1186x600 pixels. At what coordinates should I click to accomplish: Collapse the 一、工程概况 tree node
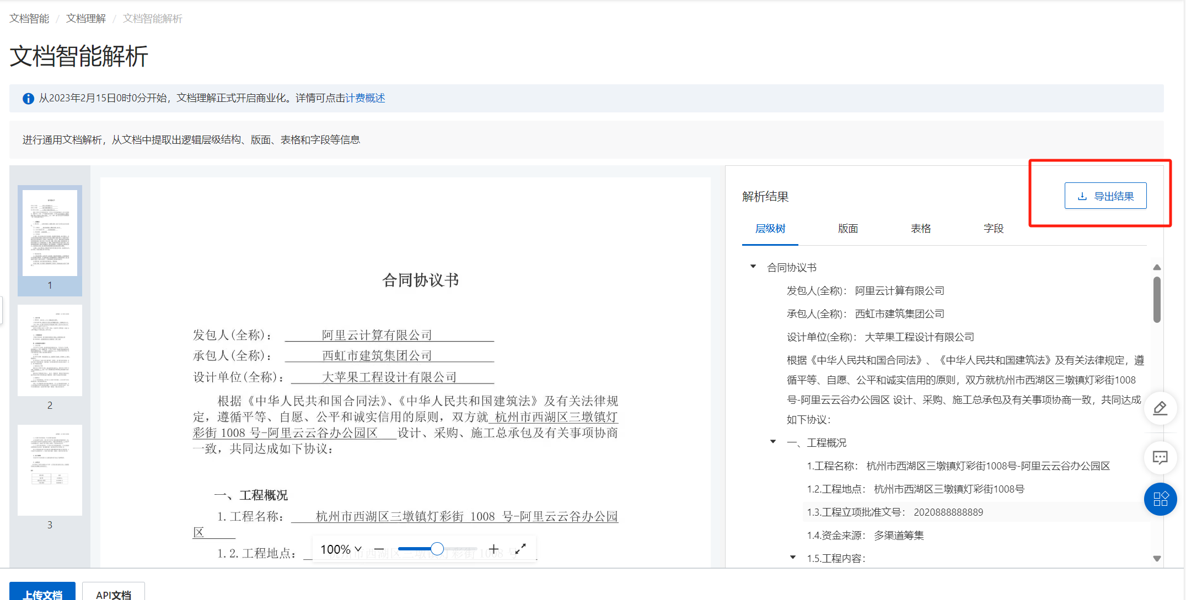773,442
